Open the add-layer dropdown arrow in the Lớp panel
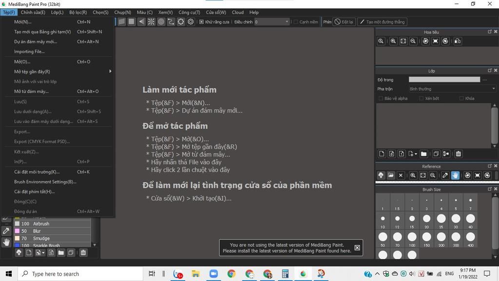The image size is (499, 281). [416, 154]
